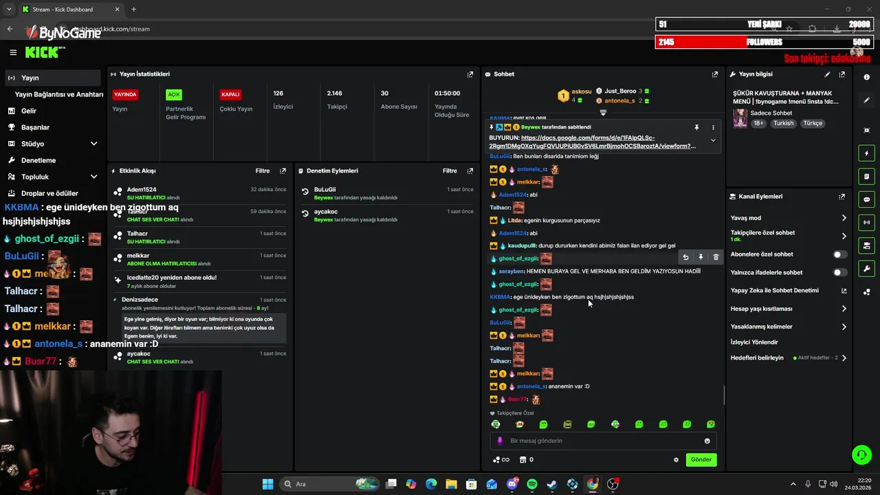Click the Kick logo

[x=43, y=52]
